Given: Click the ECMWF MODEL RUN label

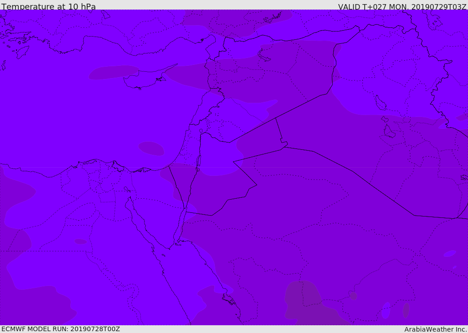Looking at the screenshot, I should coord(60,329).
